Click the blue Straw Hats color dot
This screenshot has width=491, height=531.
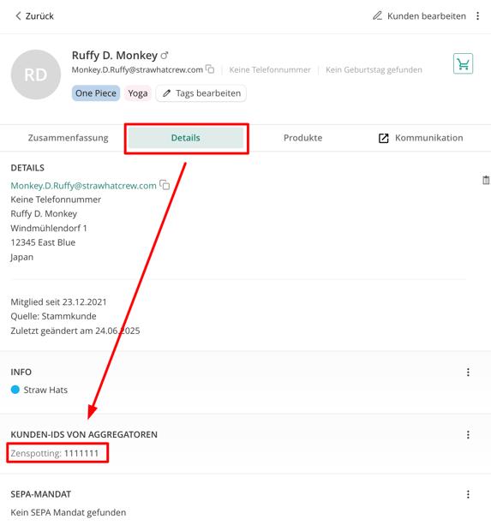[x=15, y=390]
